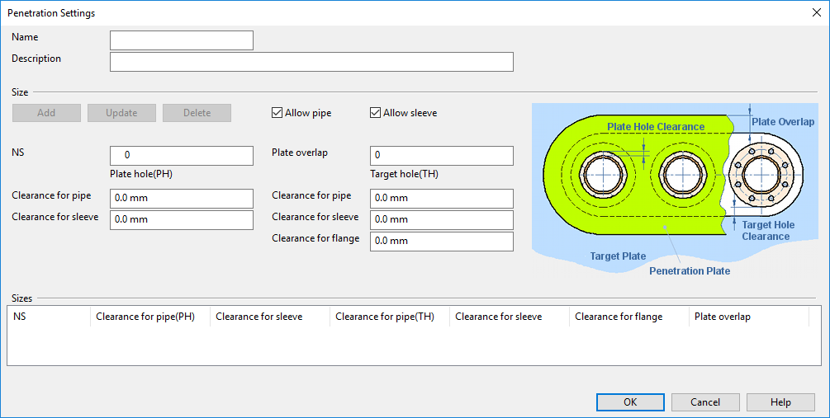Focus the Description input field

pos(311,62)
